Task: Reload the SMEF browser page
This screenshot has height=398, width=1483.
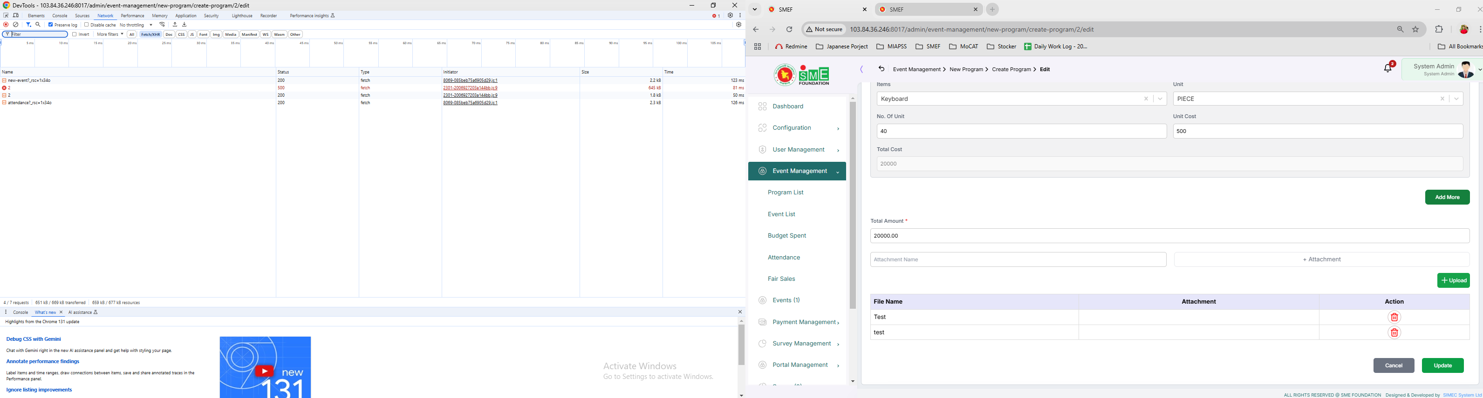Action: tap(789, 29)
